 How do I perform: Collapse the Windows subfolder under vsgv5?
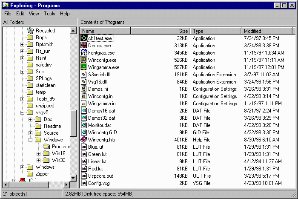click(x=31, y=140)
